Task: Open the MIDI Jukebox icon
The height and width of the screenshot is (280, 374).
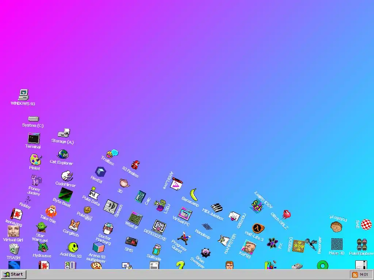Action: click(217, 208)
